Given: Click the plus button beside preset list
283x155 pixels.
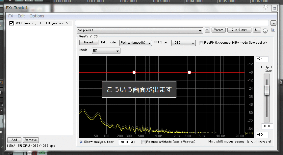Looking at the screenshot, I should pos(207,30).
